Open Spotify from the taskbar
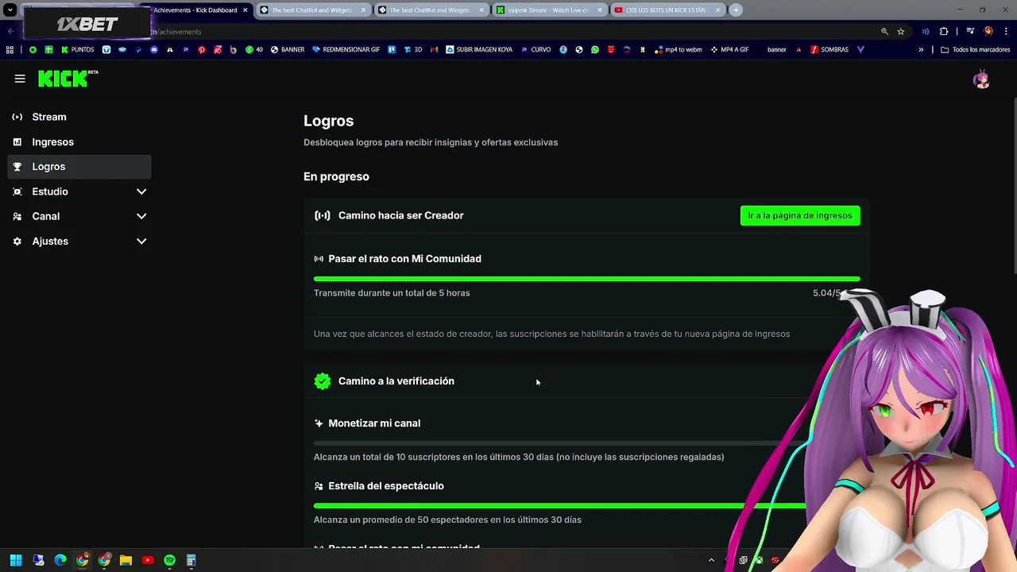1017x572 pixels. (x=169, y=560)
